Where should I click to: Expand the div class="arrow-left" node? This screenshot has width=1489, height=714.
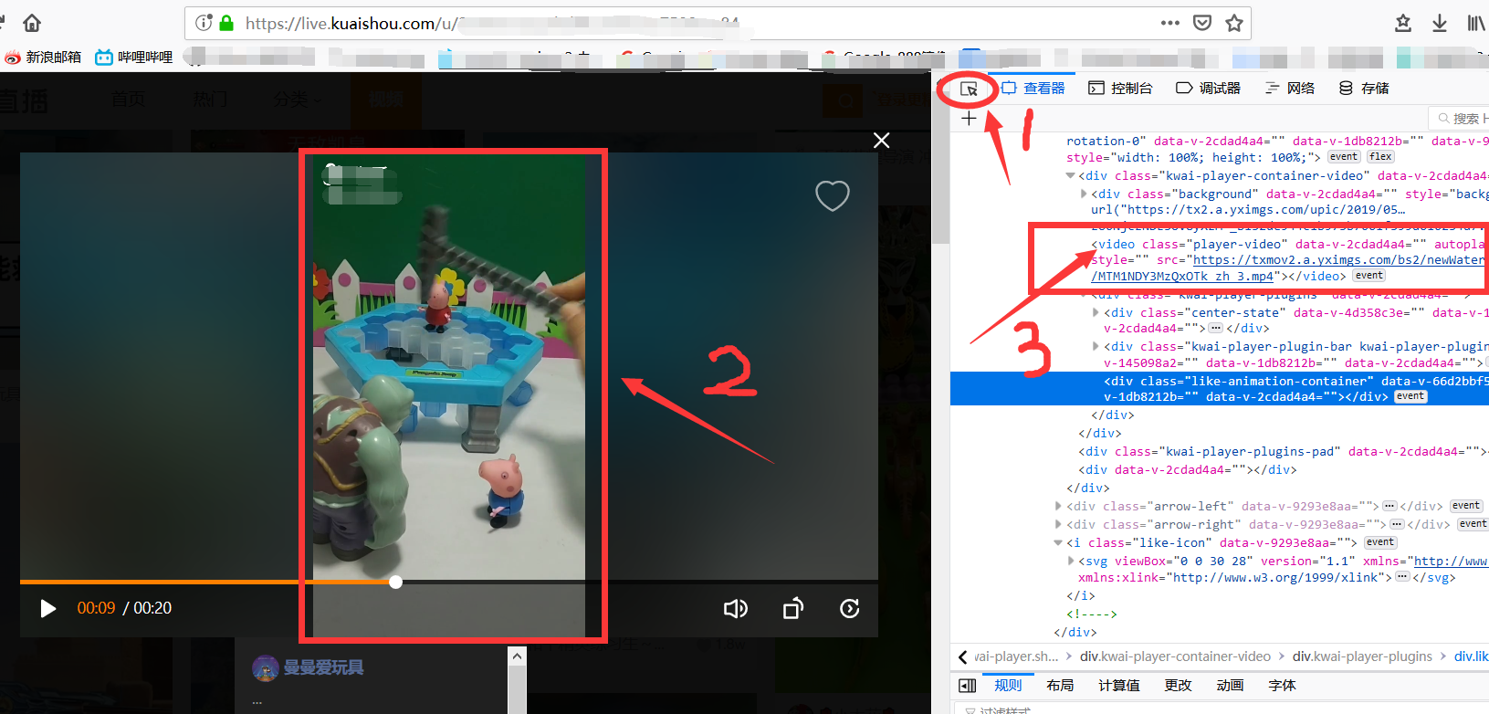click(x=1058, y=506)
